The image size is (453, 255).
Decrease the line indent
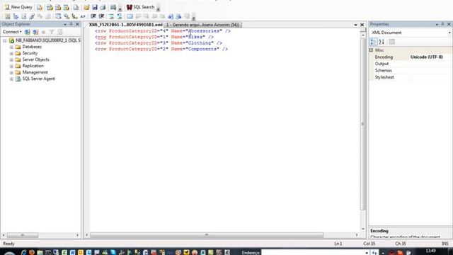(93, 16)
